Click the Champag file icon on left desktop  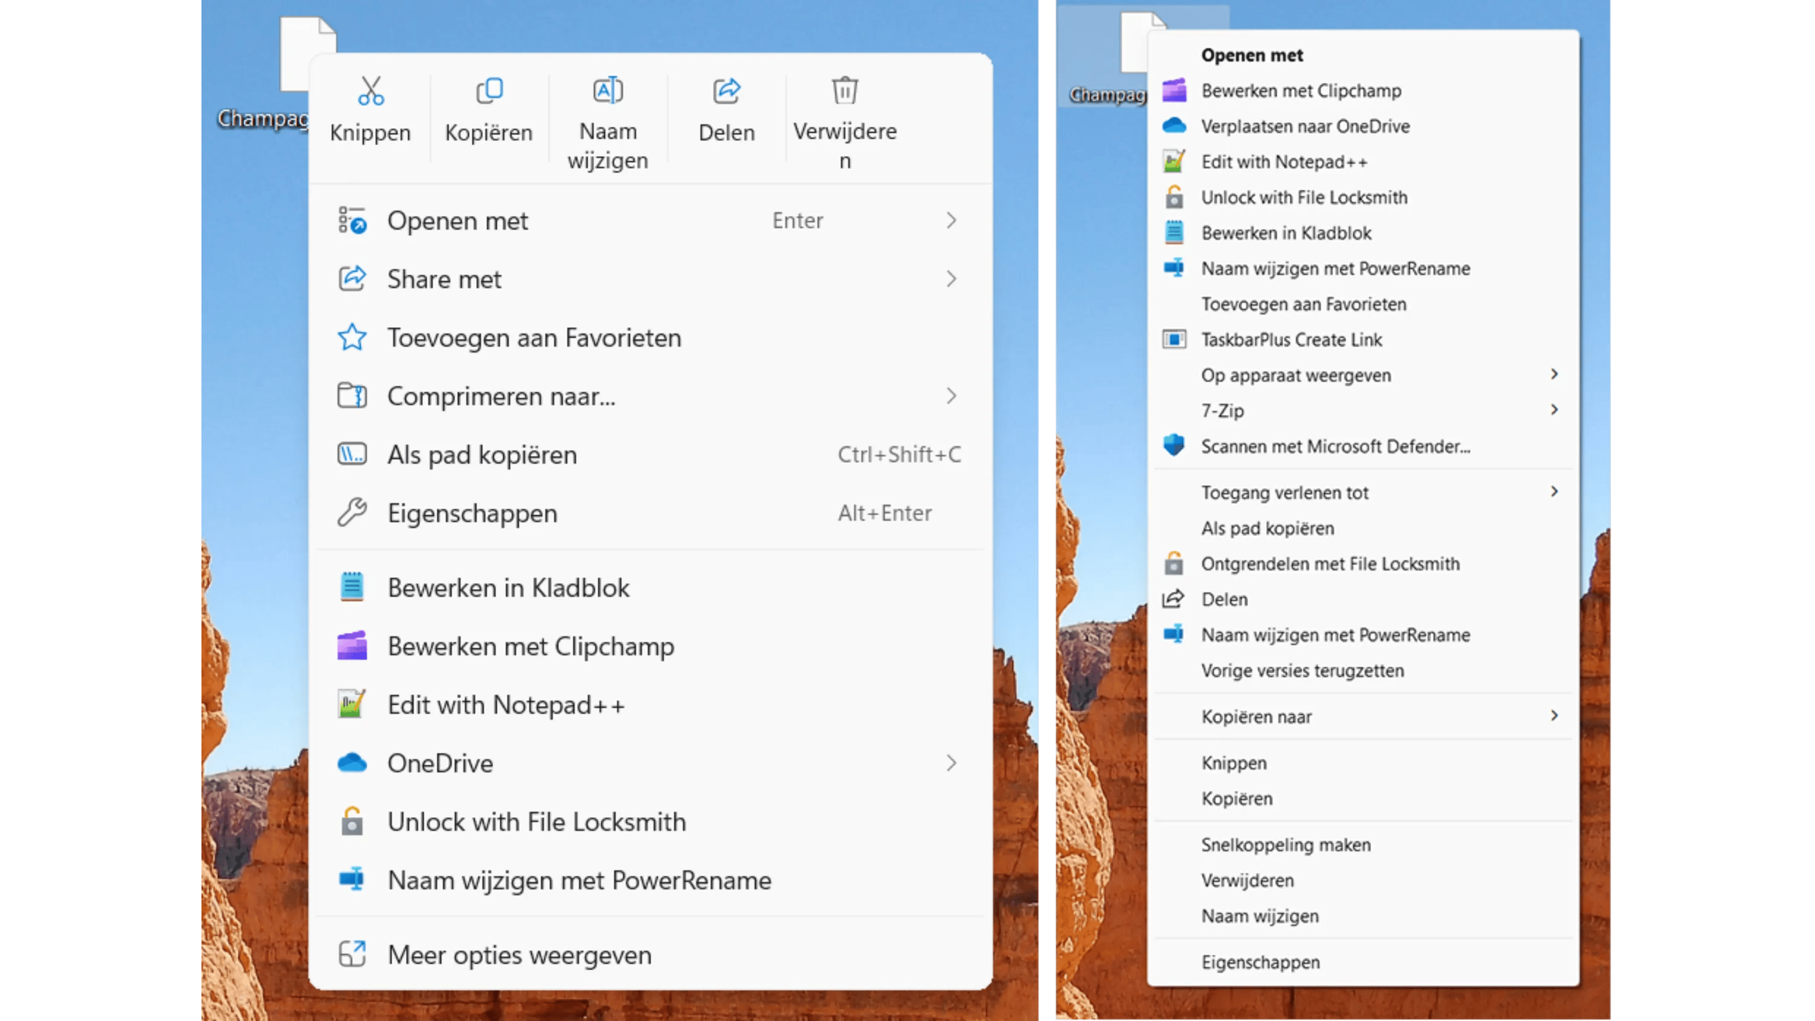296,56
